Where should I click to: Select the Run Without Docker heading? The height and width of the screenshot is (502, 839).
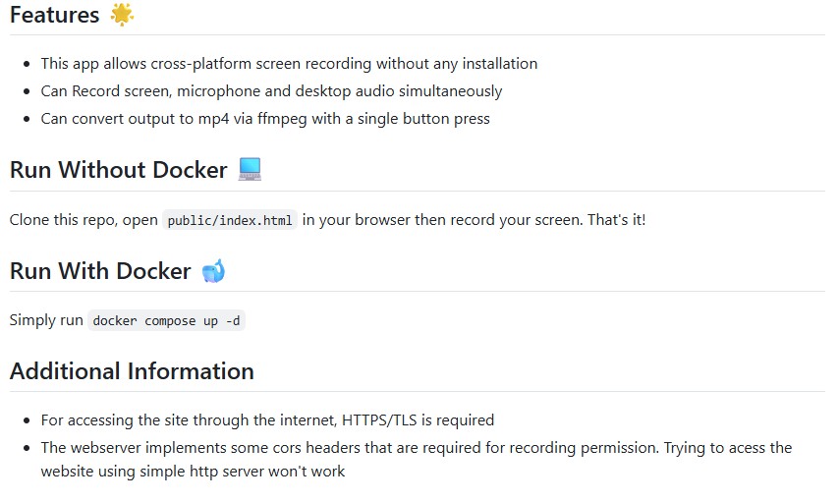pos(118,170)
